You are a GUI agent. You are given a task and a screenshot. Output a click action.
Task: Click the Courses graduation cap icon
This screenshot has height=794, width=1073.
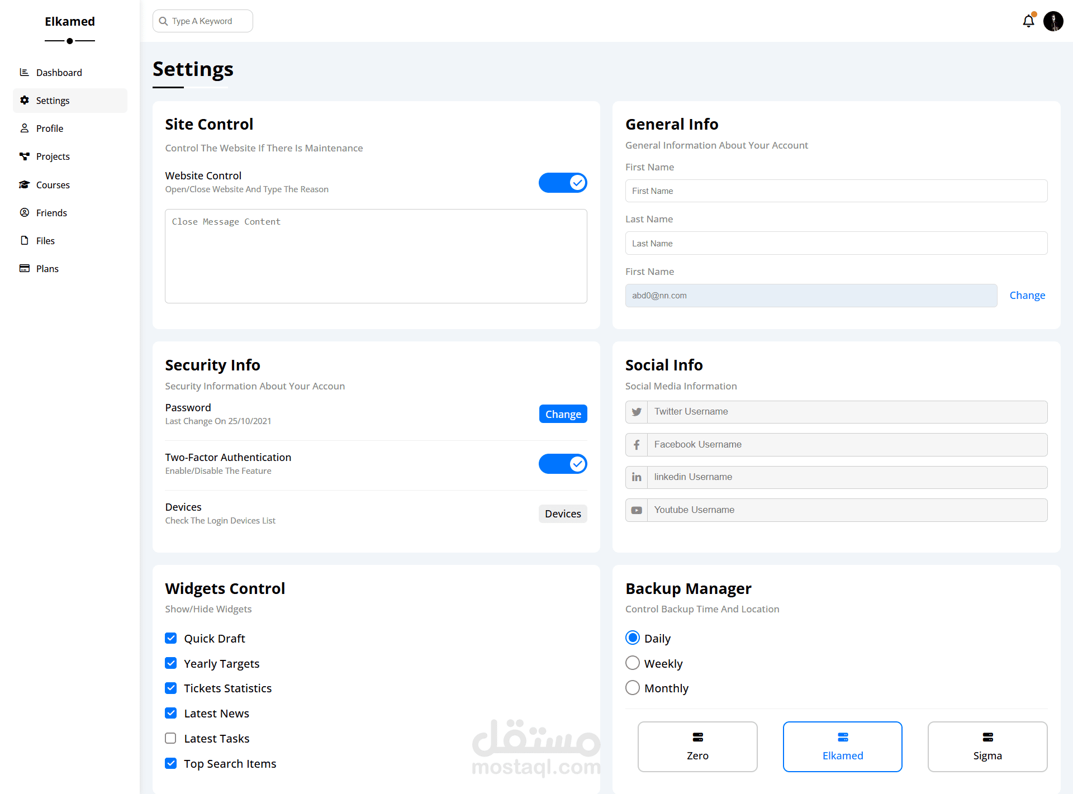[x=24, y=184]
